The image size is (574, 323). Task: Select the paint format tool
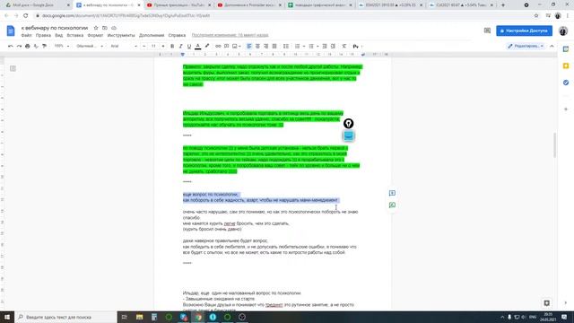click(x=44, y=46)
